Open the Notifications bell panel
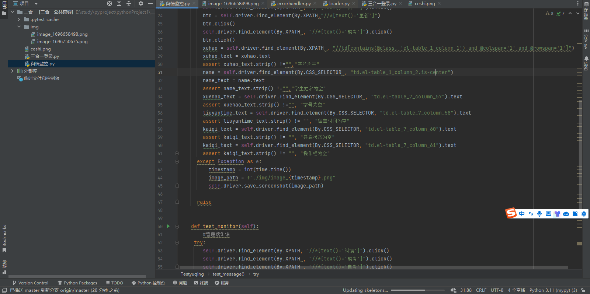The width and height of the screenshot is (590, 294). click(x=586, y=63)
